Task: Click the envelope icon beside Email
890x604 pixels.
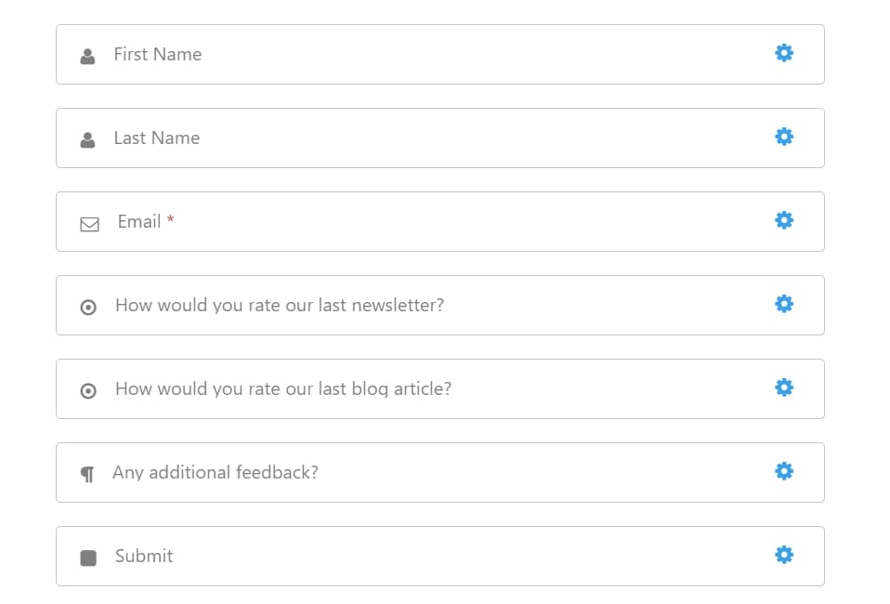Action: (90, 224)
